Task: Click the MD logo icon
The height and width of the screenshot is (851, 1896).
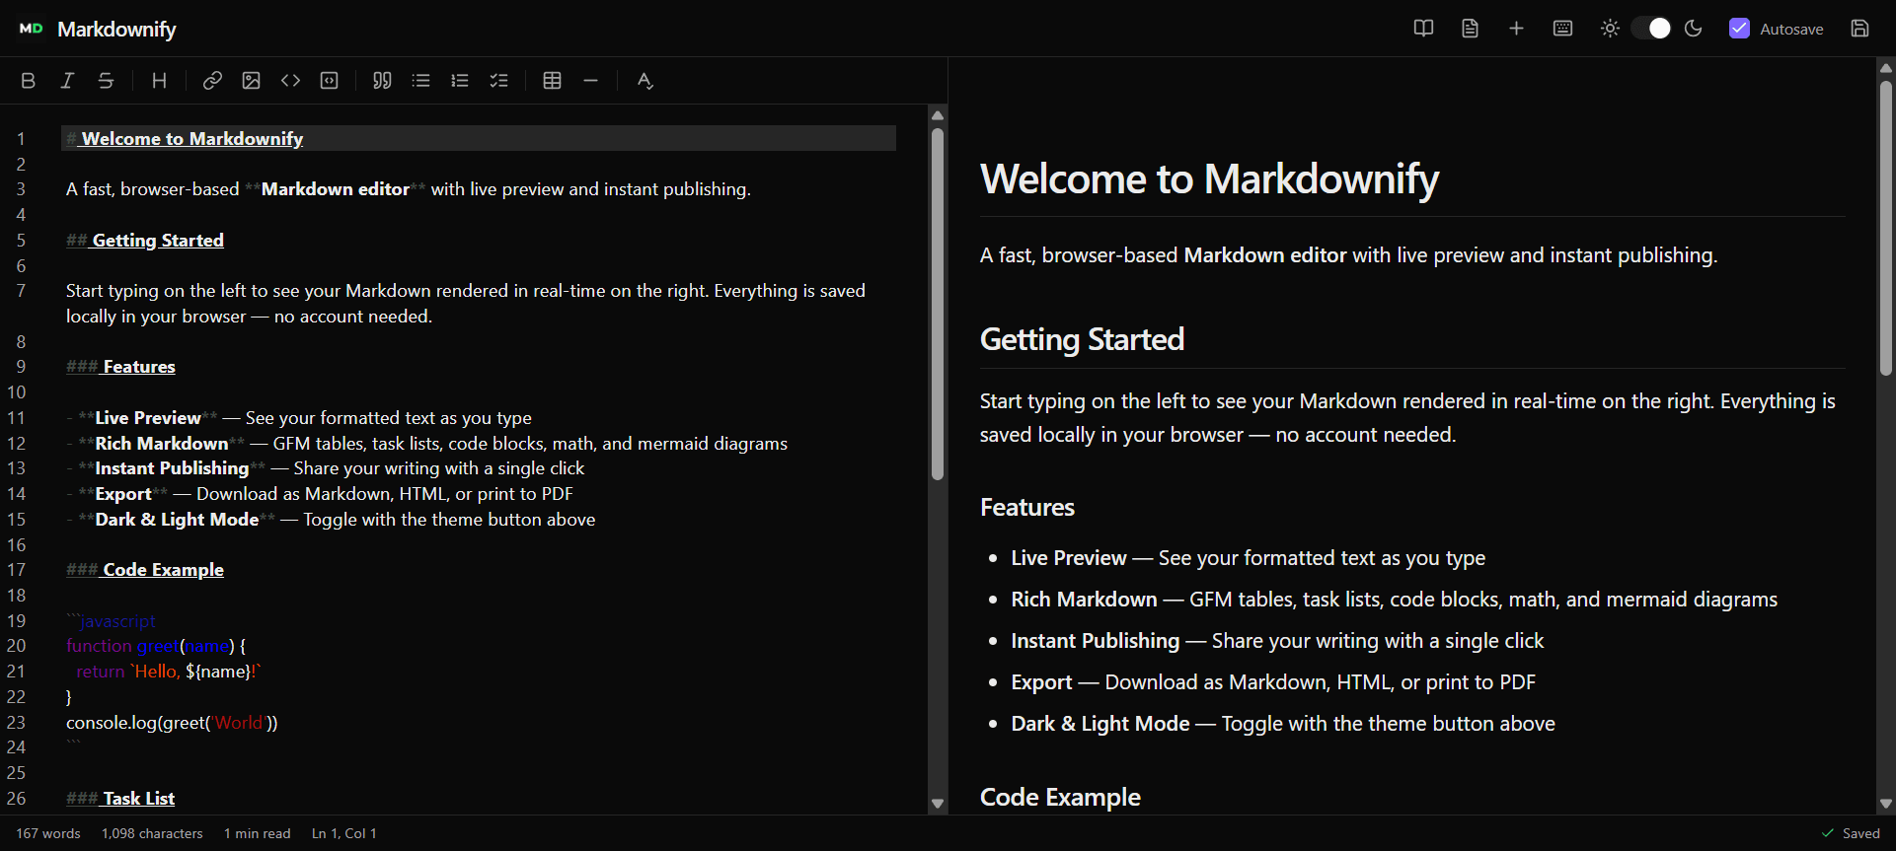Action: [32, 29]
